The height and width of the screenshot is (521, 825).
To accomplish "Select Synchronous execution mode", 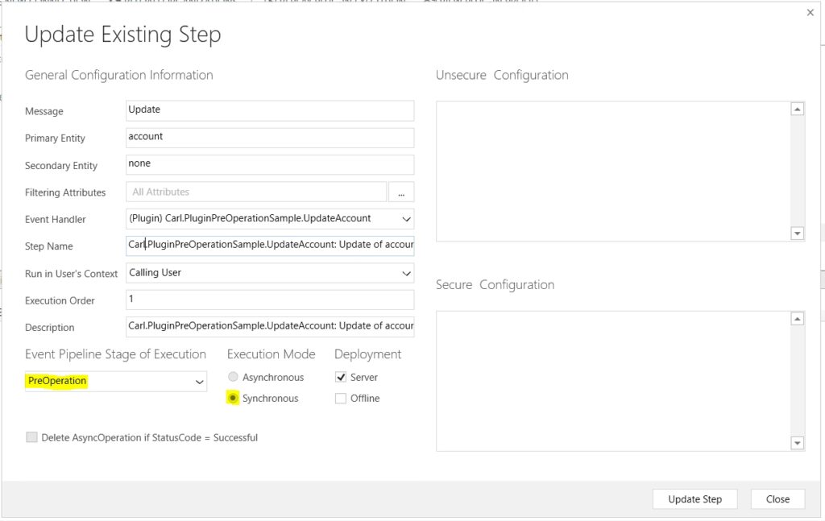I will (234, 398).
